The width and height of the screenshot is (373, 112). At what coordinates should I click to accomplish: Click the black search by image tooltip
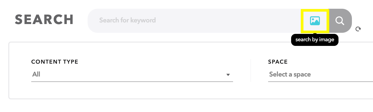315,40
